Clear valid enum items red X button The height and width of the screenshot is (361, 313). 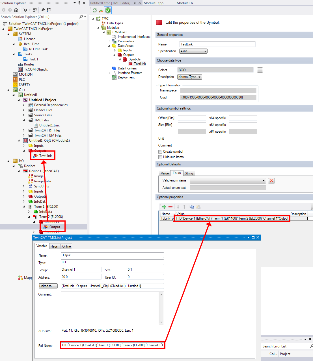[x=271, y=181]
